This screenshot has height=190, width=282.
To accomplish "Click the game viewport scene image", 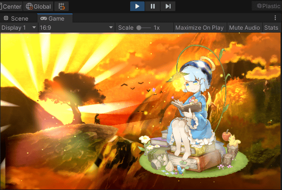I will click(x=140, y=111).
